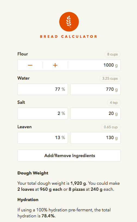Click the BREAD CALCULATOR title text
Screen dimensions: 137x222
68,36
